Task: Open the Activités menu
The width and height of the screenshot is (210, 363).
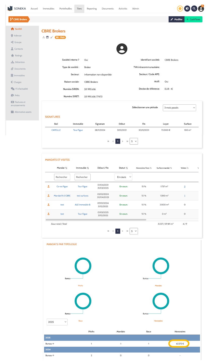Action: [x=123, y=9]
